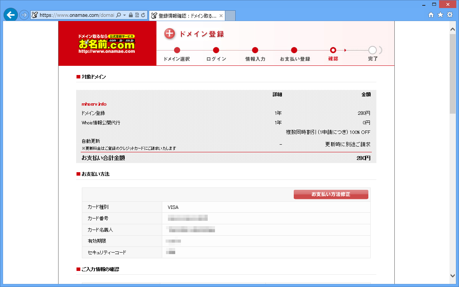
Task: Close the 登録情報確認 tab
Action: pyautogui.click(x=220, y=15)
